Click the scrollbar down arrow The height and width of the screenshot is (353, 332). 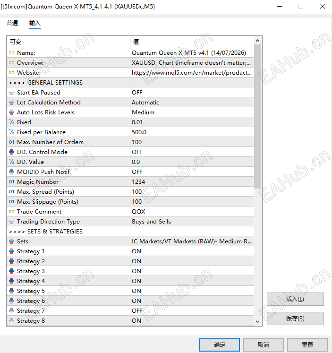tap(258, 322)
